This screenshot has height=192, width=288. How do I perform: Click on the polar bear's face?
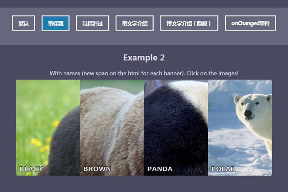coord(251,107)
